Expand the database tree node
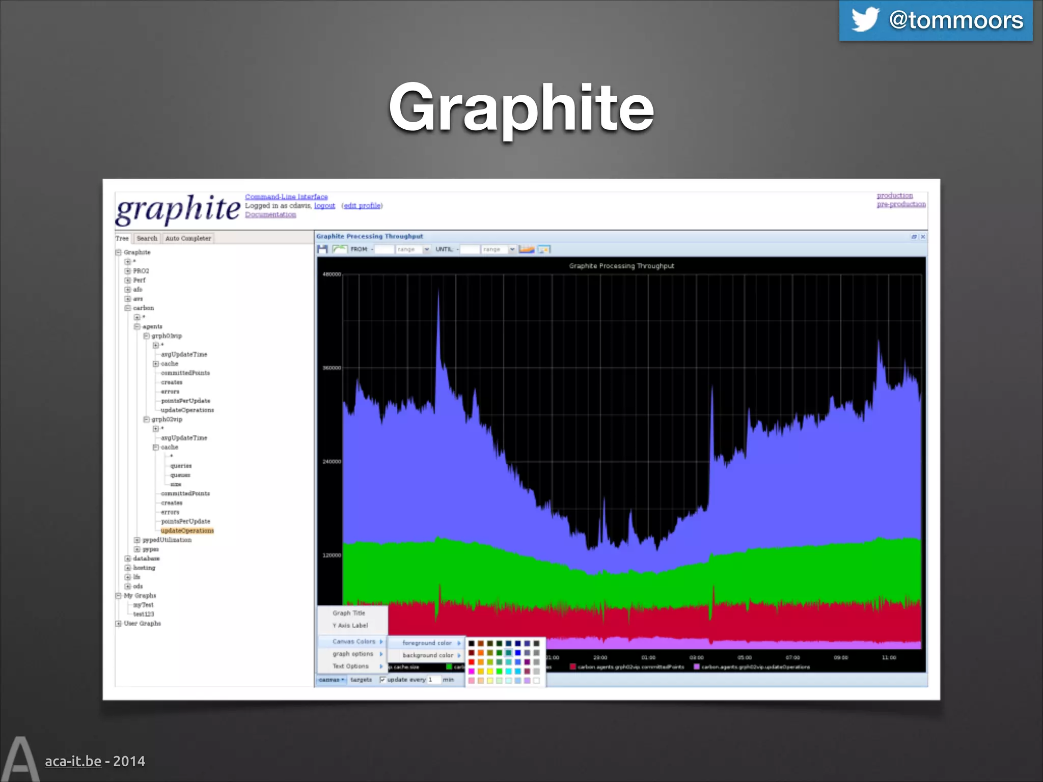Viewport: 1043px width, 782px height. pos(128,558)
